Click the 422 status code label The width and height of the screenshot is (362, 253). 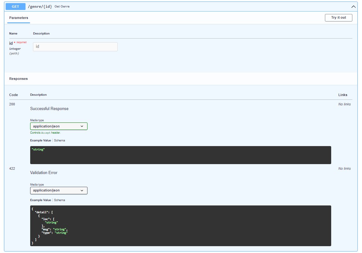[x=12, y=168]
